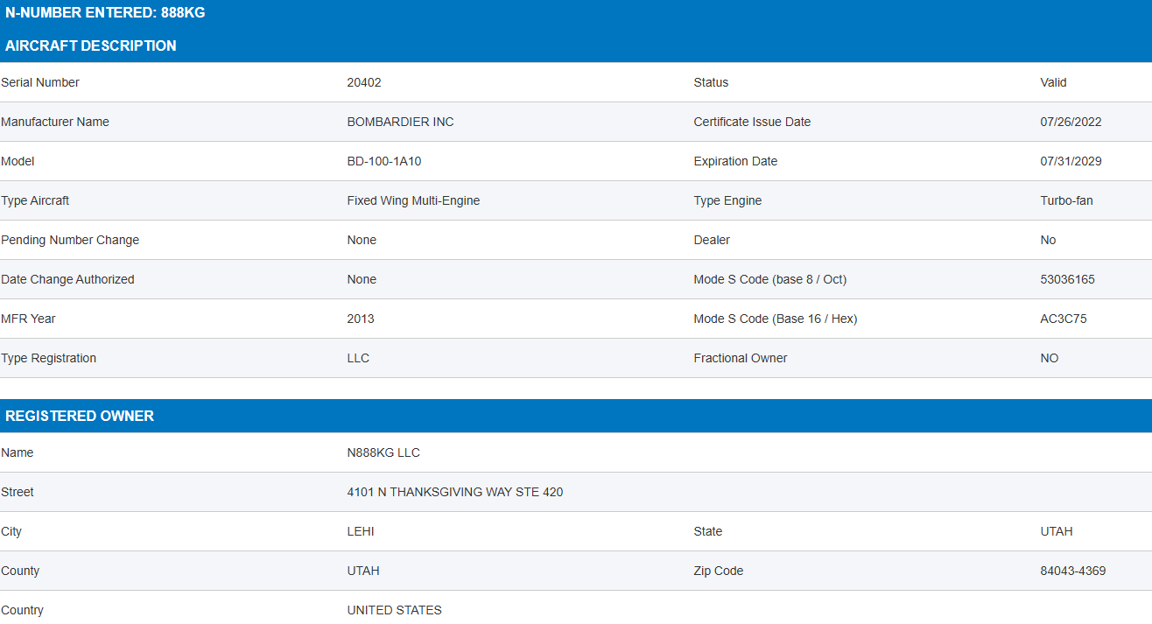Select the Mode S octal code 53036165

(1067, 279)
